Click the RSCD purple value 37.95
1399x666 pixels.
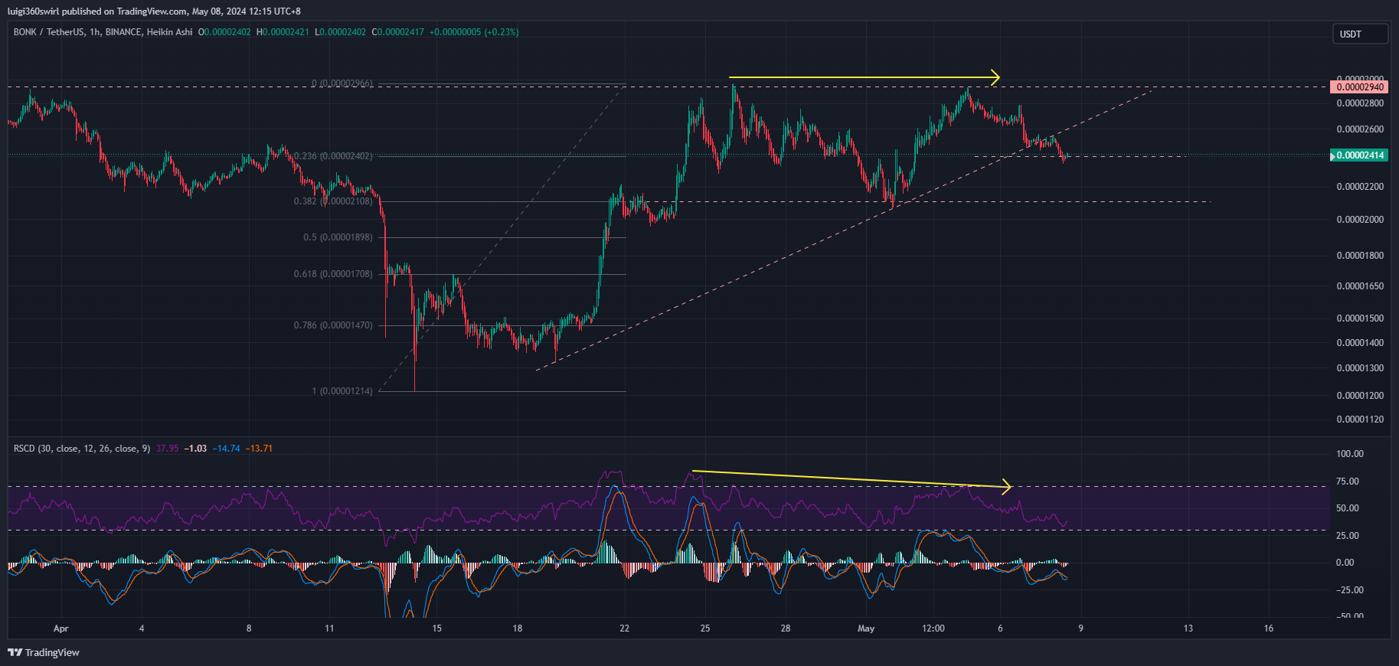(167, 449)
